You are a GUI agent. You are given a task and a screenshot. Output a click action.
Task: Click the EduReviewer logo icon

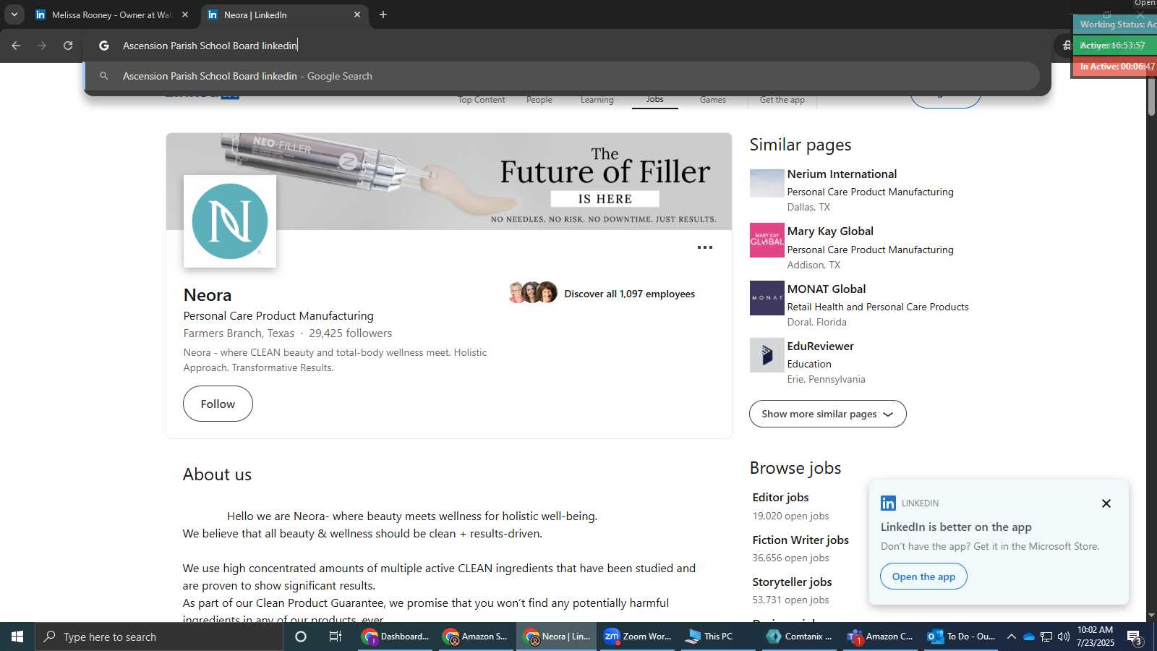coord(767,355)
